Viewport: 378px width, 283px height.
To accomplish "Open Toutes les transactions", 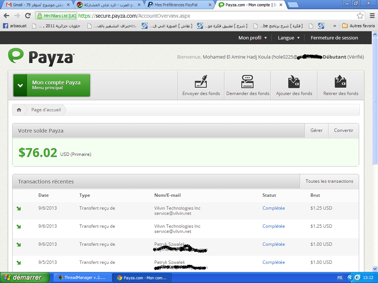I will click(x=329, y=181).
